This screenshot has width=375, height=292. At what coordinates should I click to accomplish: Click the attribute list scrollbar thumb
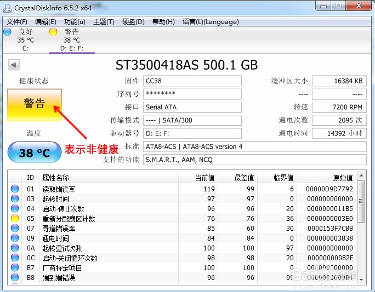(361, 201)
